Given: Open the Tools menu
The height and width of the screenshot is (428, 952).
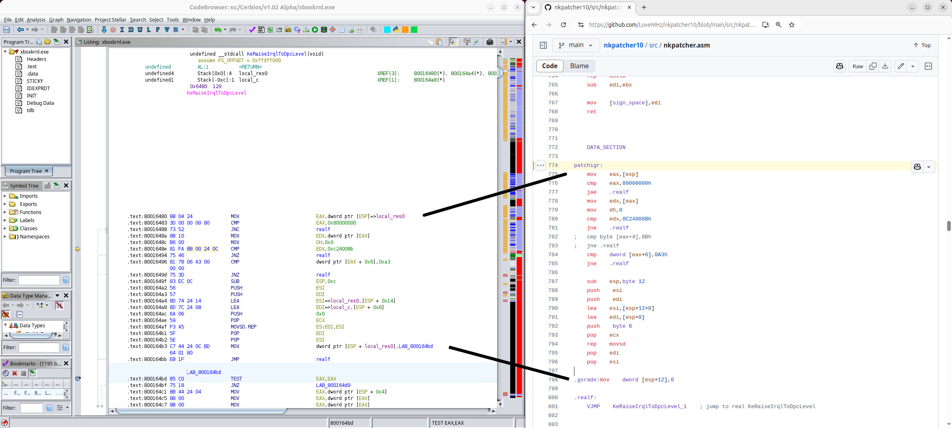Looking at the screenshot, I should [172, 19].
